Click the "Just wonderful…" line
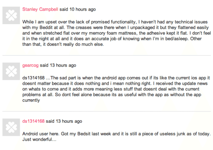The height and width of the screenshot is (150, 213). (40, 140)
